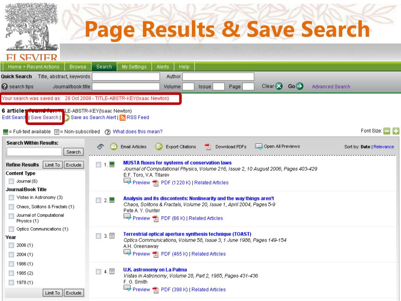Tick the Chaos, Solitons & Fractals checkbox

[x=11, y=207]
